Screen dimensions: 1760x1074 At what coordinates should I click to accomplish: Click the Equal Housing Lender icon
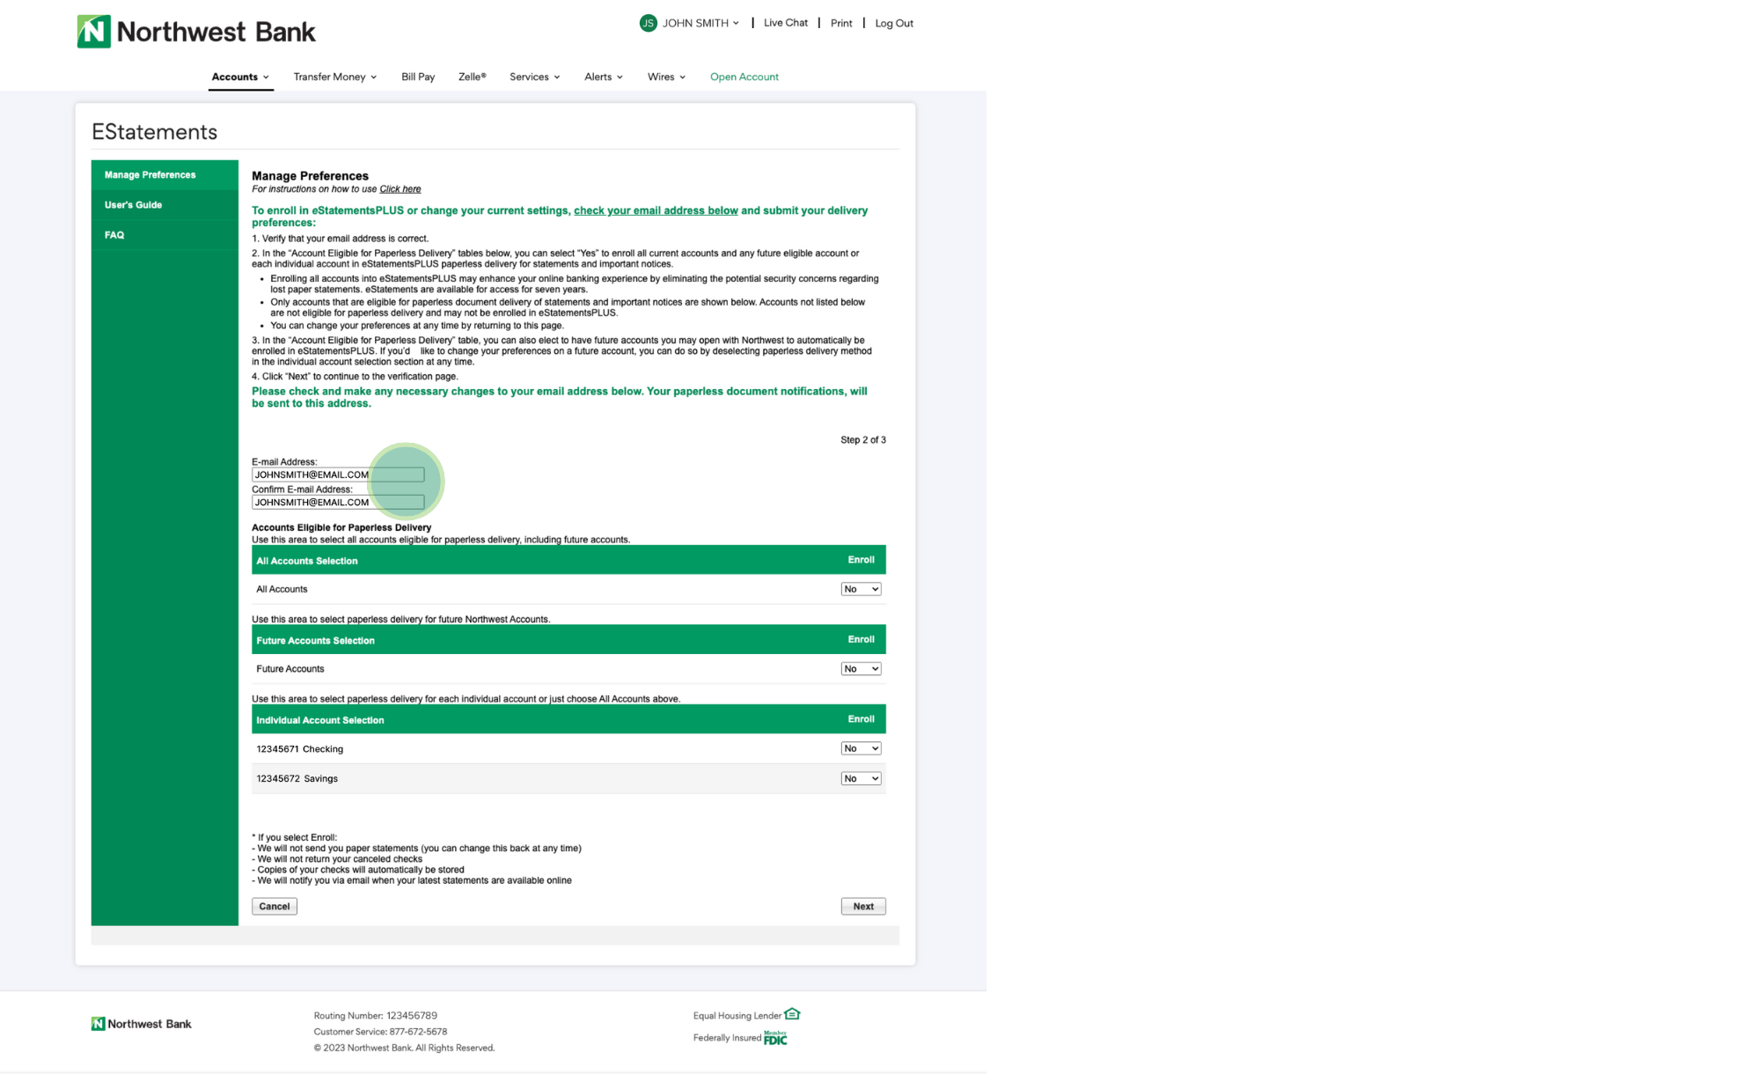[792, 1013]
